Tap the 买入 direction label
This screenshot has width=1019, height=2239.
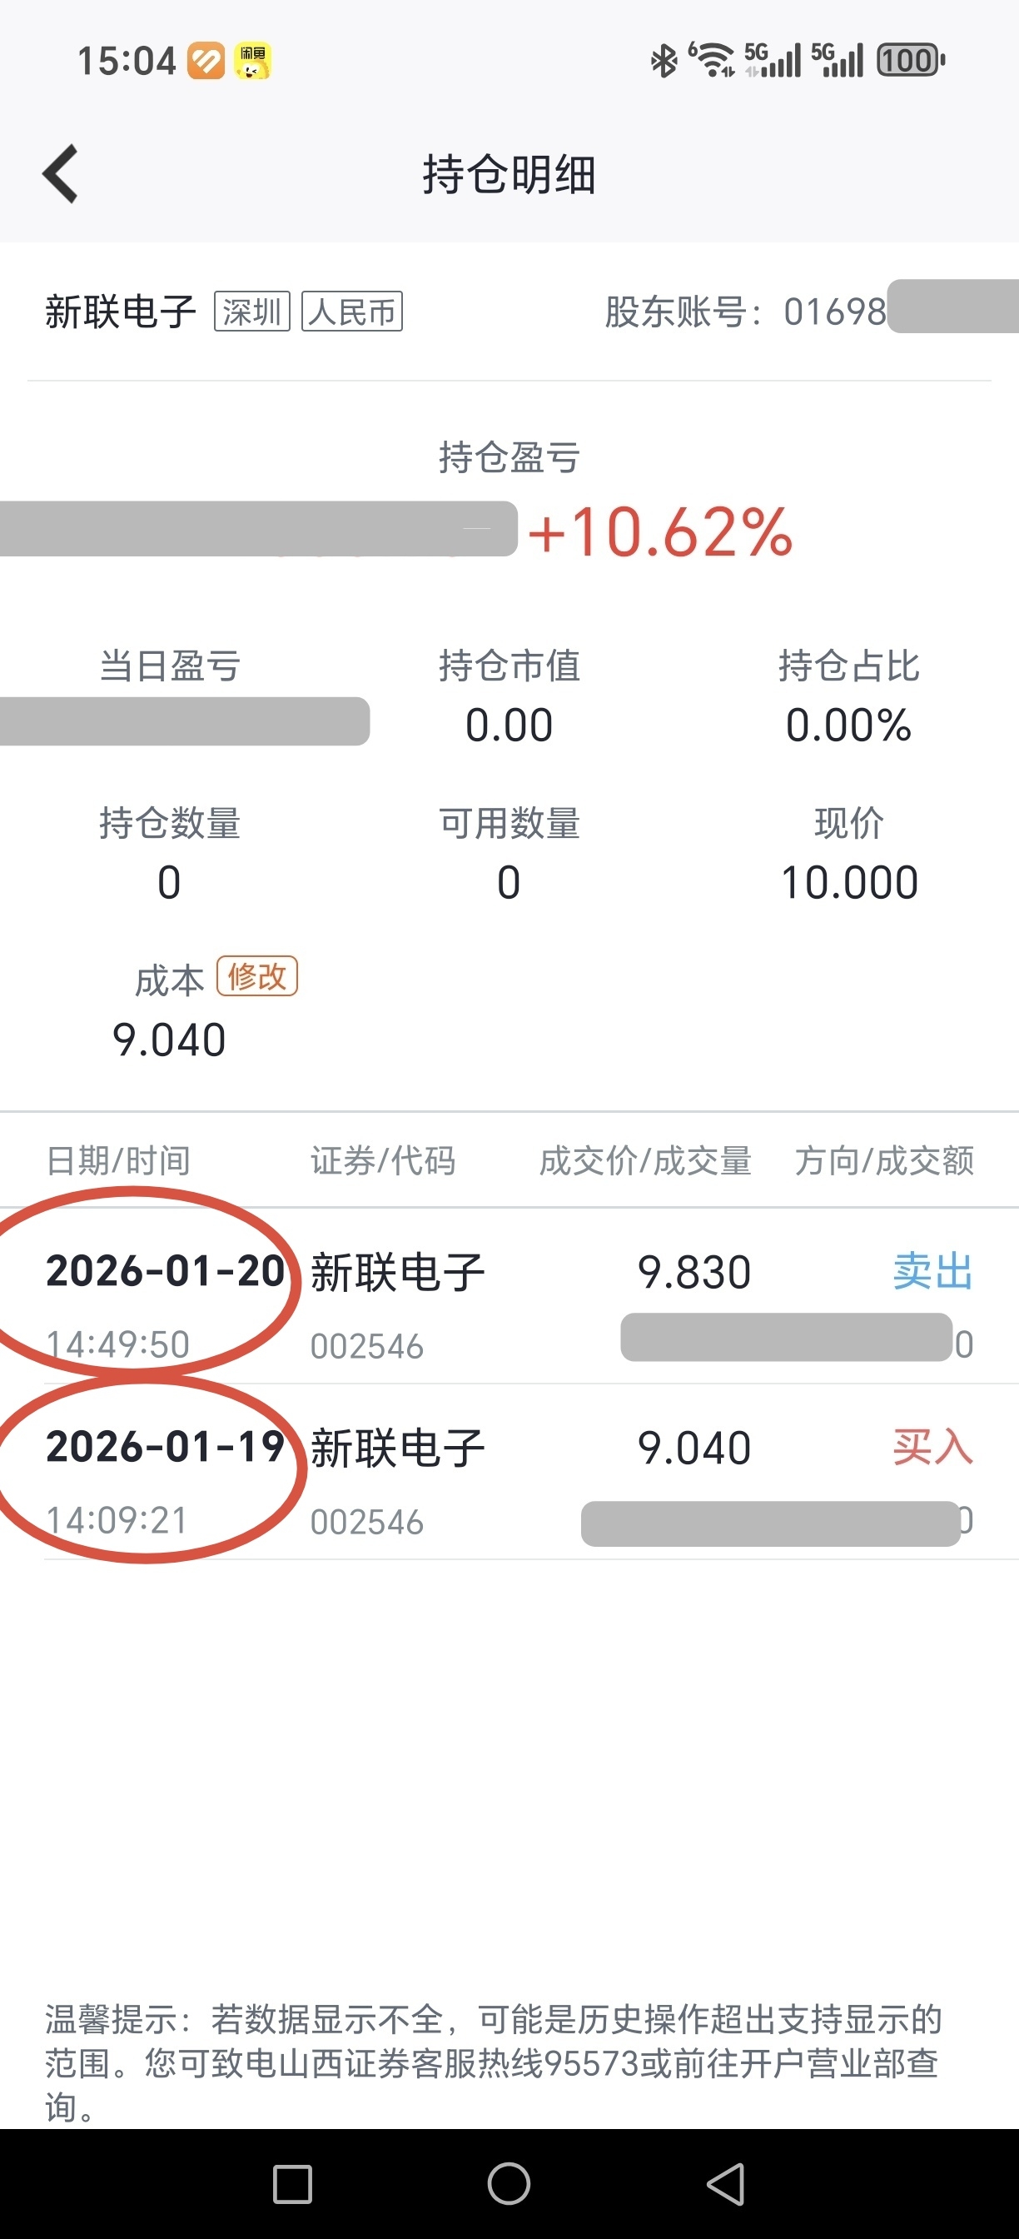point(932,1446)
